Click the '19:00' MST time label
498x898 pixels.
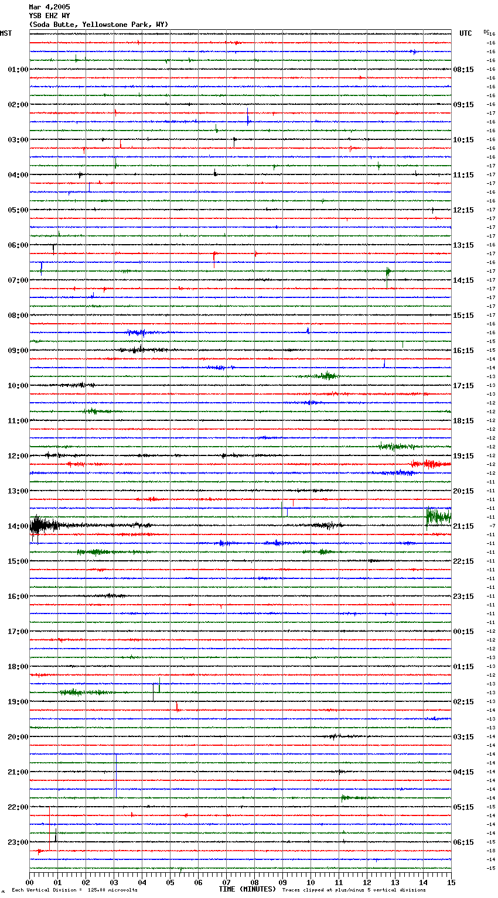[18, 702]
